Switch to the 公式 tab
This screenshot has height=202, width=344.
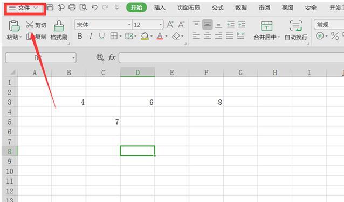pos(218,8)
